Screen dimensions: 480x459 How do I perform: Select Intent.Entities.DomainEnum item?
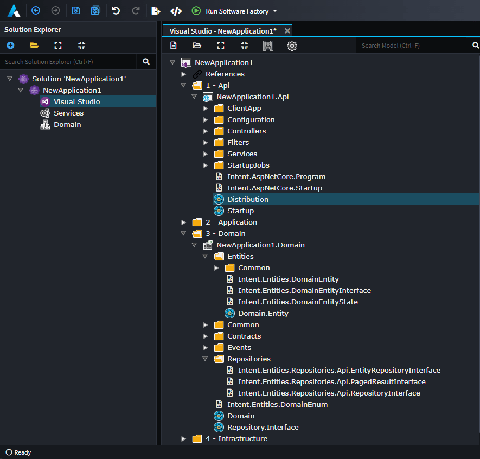(277, 405)
